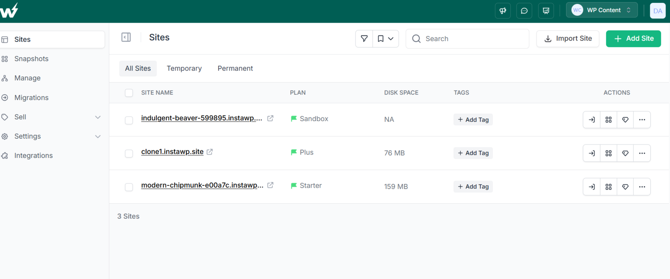Magic login to indulgent-beaver site
The image size is (670, 279).
592,120
